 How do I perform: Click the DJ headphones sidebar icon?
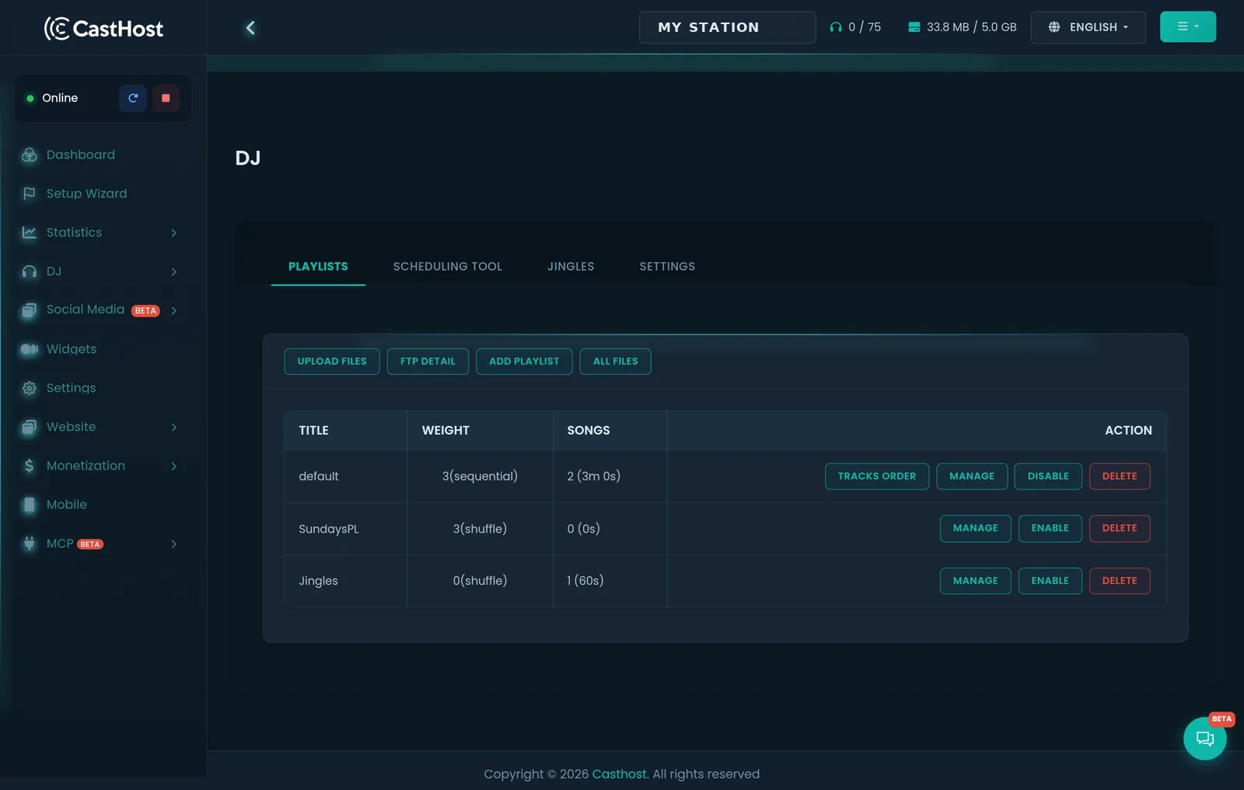tap(30, 271)
